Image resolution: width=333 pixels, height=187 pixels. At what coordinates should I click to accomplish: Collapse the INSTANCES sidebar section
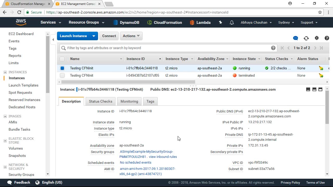click(x=5, y=72)
